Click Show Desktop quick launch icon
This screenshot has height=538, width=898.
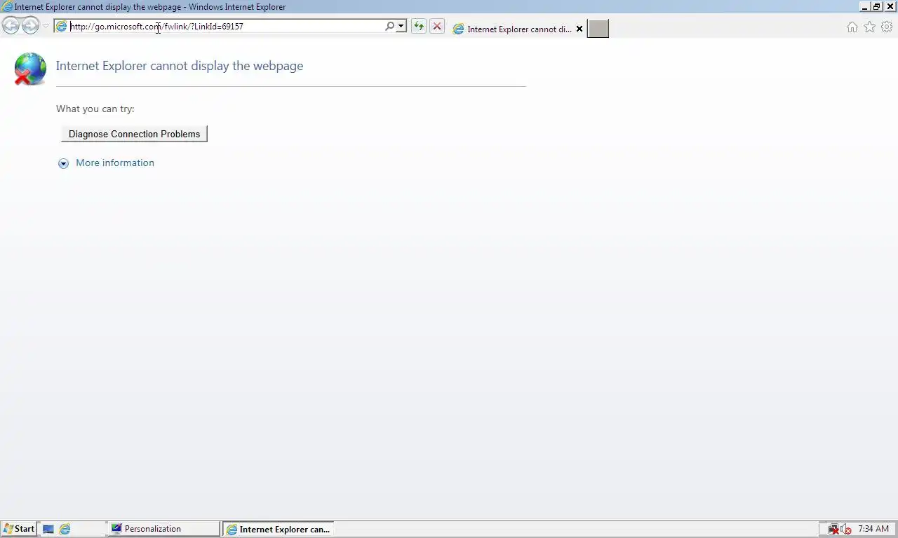48,529
